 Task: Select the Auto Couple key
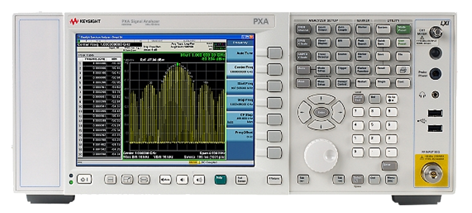(343, 29)
